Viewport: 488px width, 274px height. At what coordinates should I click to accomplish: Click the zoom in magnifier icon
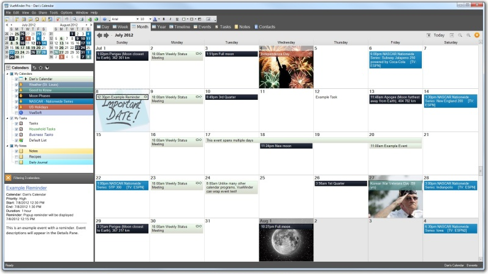point(468,35)
